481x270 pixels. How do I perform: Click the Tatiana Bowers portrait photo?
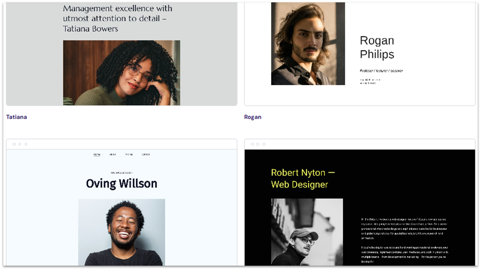click(x=121, y=73)
